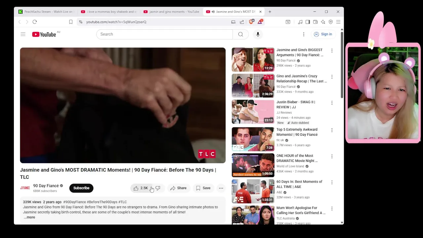Mute the tab via its speaker icon
Image resolution: width=423 pixels, height=238 pixels.
tap(213, 12)
